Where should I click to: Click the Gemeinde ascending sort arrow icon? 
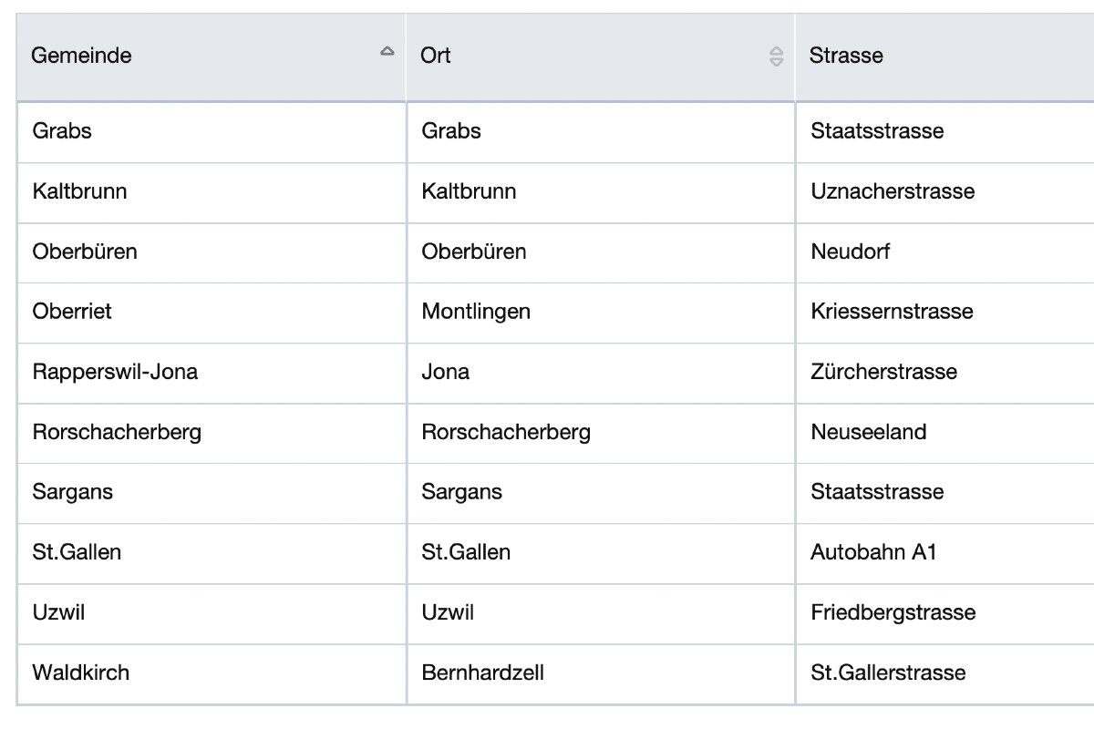[x=387, y=52]
